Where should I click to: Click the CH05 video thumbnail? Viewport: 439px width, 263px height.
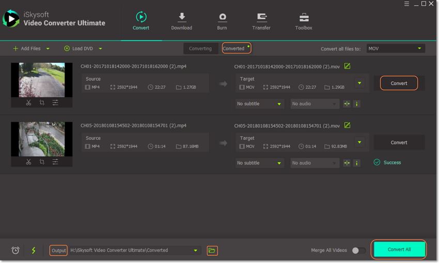tap(42, 139)
